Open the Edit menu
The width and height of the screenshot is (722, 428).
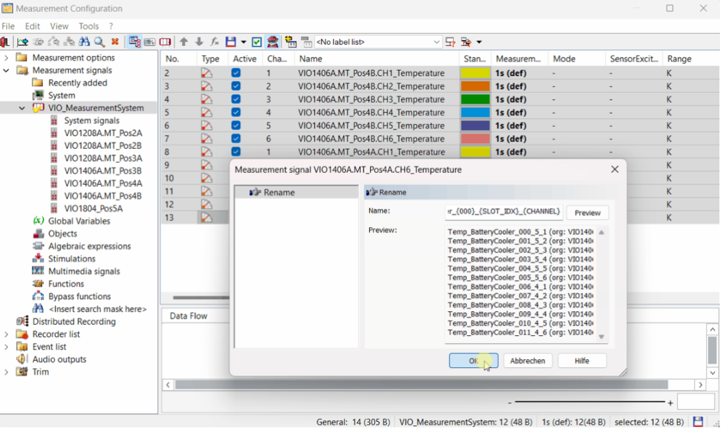pyautogui.click(x=33, y=26)
